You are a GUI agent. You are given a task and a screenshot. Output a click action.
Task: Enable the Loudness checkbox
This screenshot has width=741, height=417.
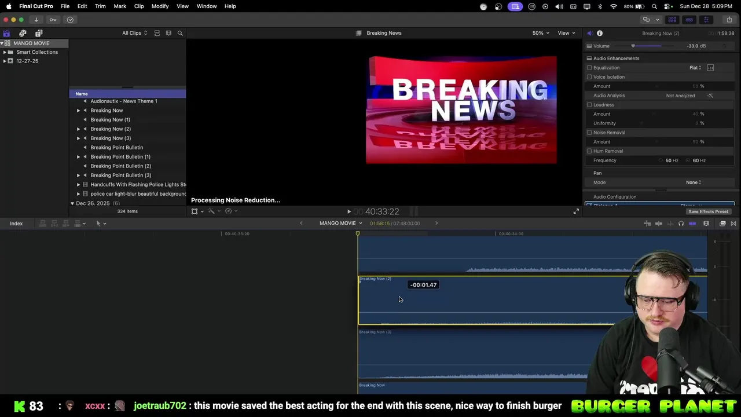589,105
